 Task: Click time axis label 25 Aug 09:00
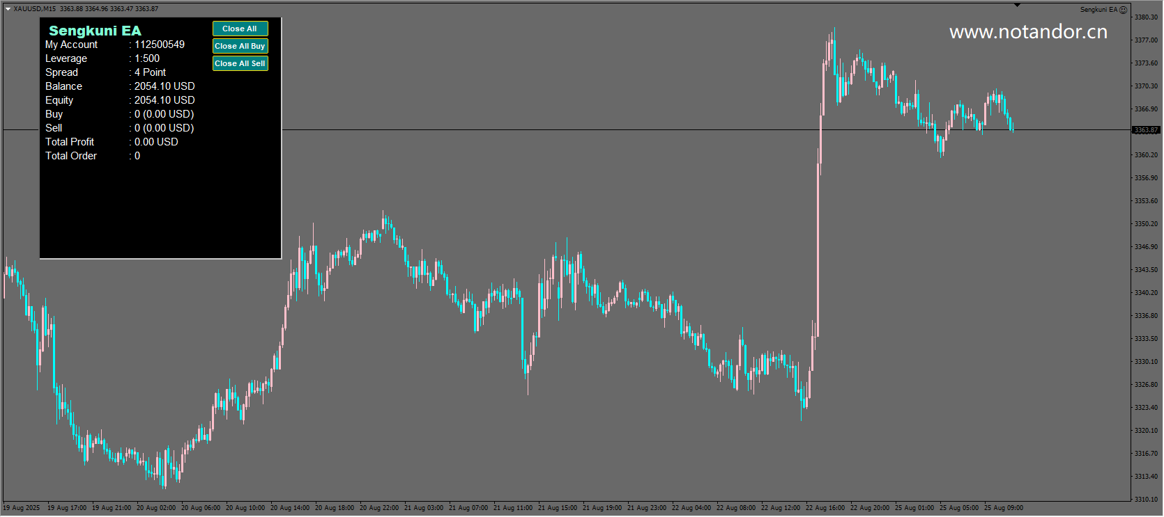(1004, 508)
